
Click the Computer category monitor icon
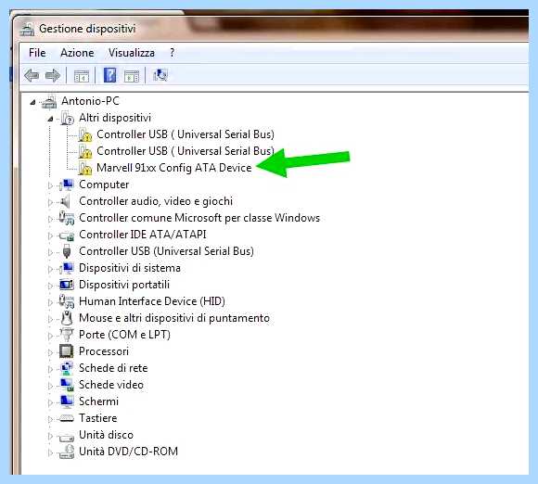pos(67,185)
